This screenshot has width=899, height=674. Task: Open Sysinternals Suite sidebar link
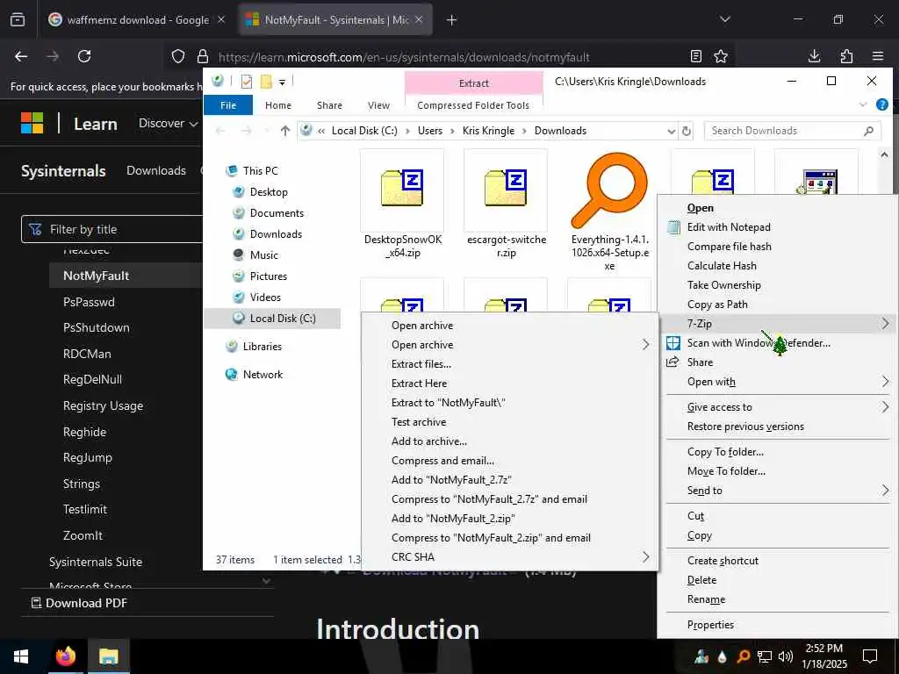(96, 563)
